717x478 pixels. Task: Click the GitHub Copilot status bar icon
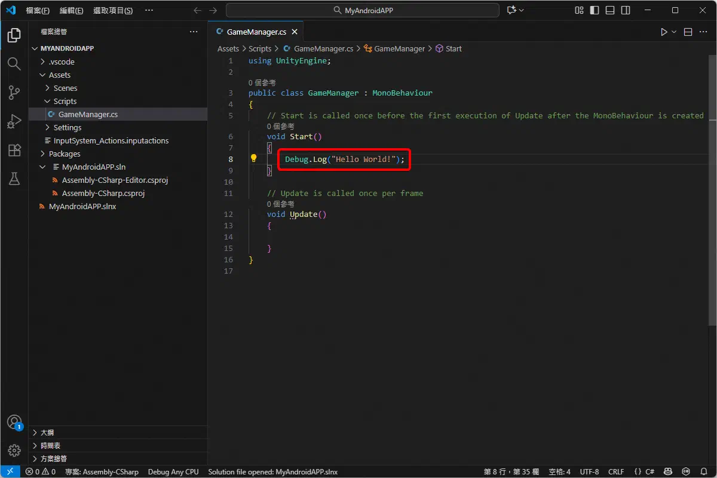669,471
